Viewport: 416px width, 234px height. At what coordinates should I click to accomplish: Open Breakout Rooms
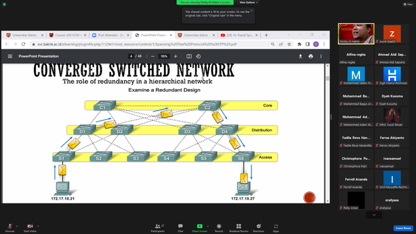[239, 227]
